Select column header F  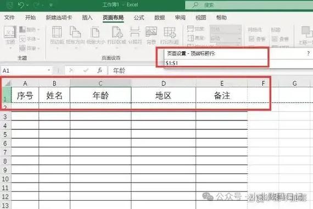click(263, 83)
